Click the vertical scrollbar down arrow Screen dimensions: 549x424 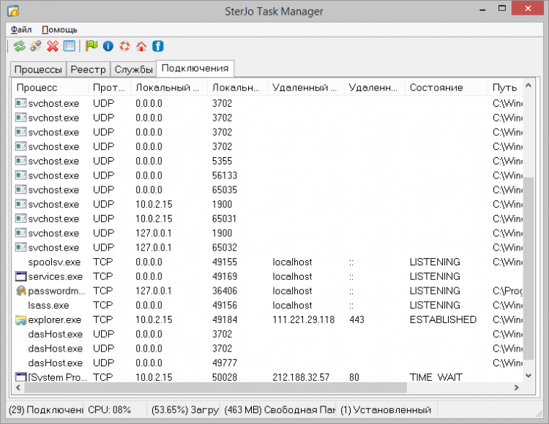(529, 376)
